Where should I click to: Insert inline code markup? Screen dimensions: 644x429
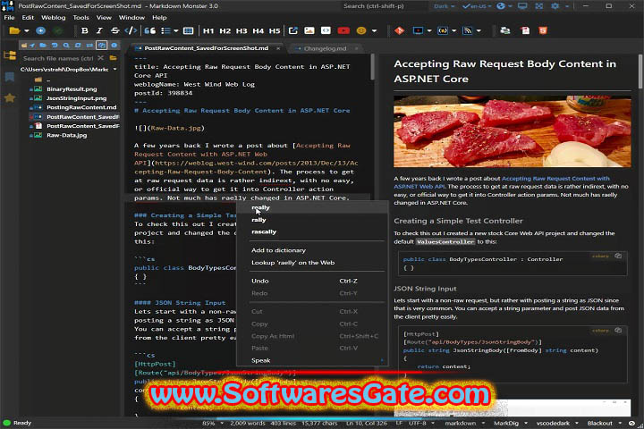pos(131,30)
